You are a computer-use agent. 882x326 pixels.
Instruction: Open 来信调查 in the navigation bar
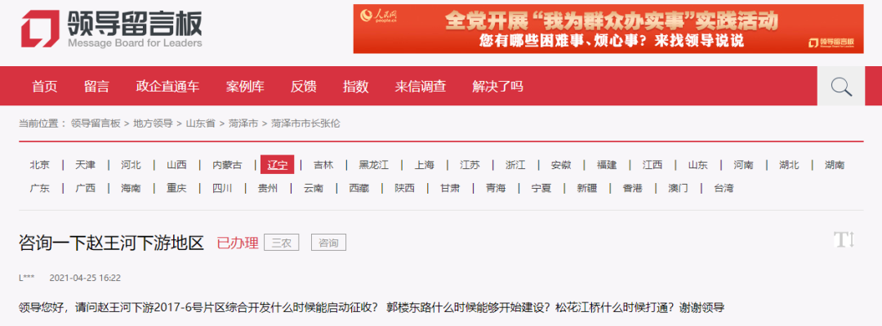[x=421, y=86]
